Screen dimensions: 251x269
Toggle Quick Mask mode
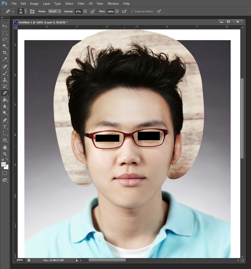[x=5, y=173]
